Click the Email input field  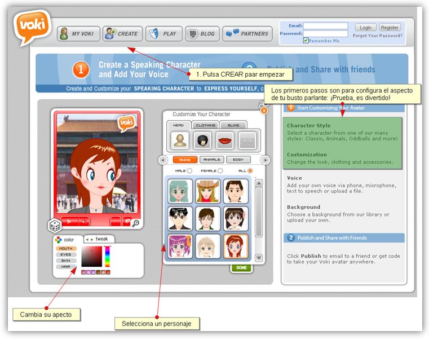[x=326, y=26]
